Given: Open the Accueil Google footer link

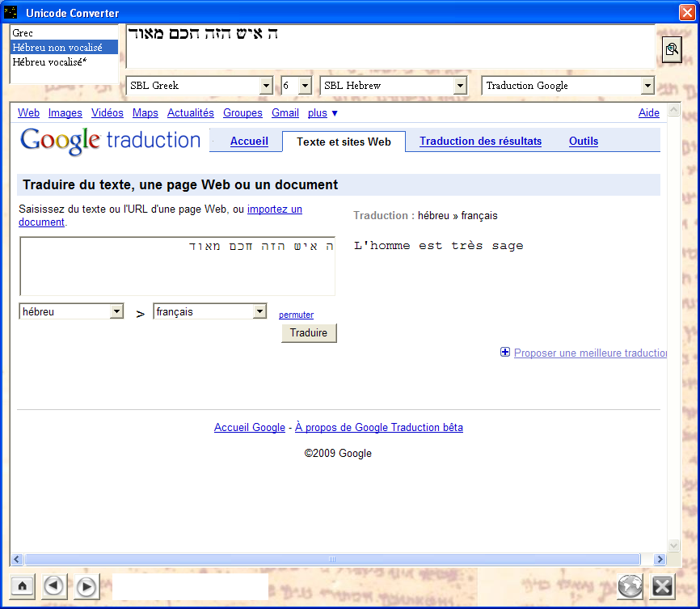Looking at the screenshot, I should click(250, 427).
